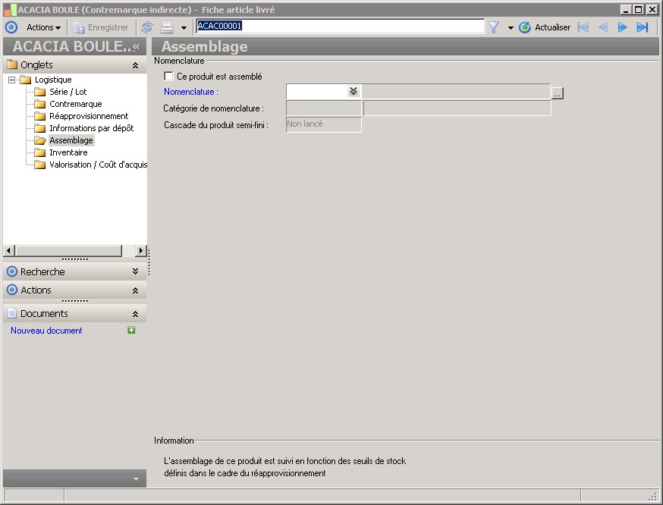This screenshot has width=663, height=505.
Task: Click the Inventaire folder icon
Action: (x=39, y=152)
